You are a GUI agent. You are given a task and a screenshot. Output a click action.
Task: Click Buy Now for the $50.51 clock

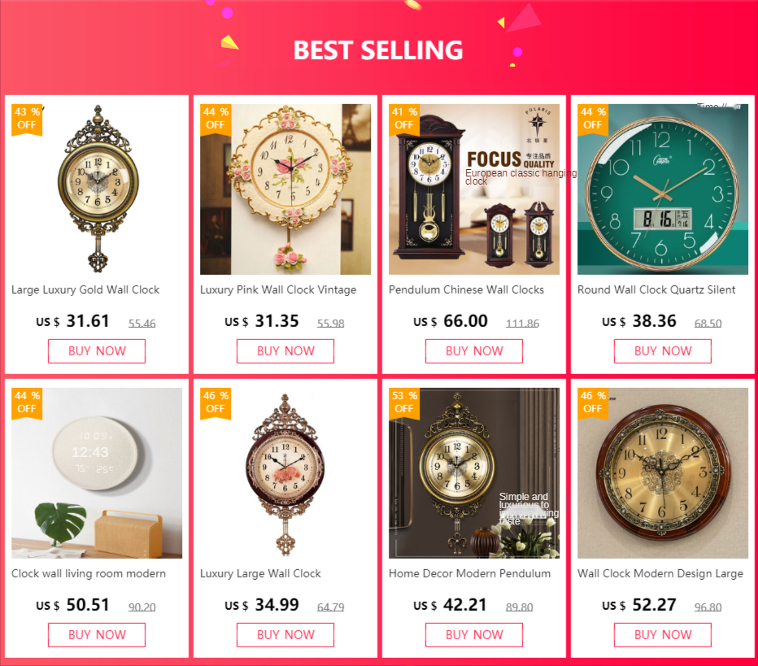pos(97,635)
